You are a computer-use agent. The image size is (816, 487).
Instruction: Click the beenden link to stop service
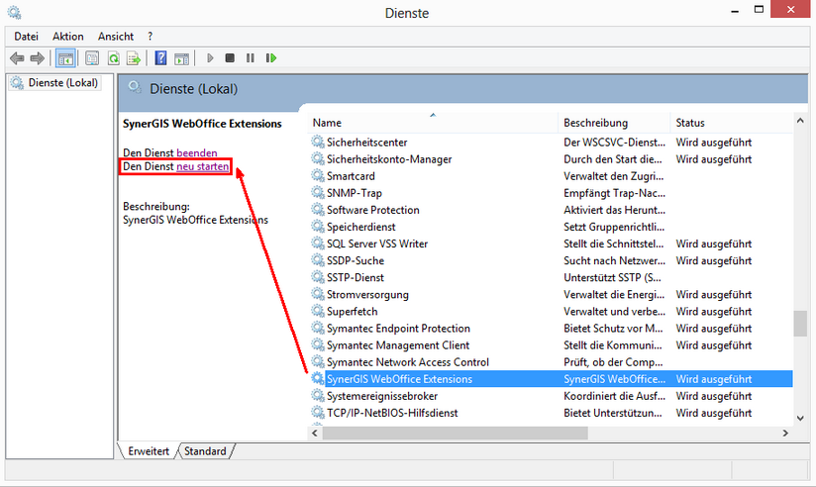click(x=197, y=153)
